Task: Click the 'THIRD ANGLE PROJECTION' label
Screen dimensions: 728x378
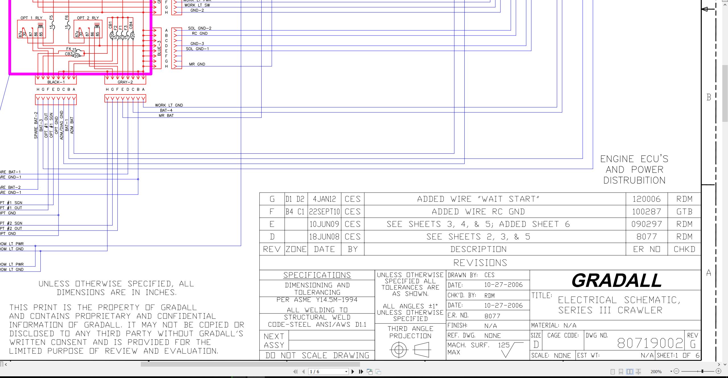Action: point(410,332)
